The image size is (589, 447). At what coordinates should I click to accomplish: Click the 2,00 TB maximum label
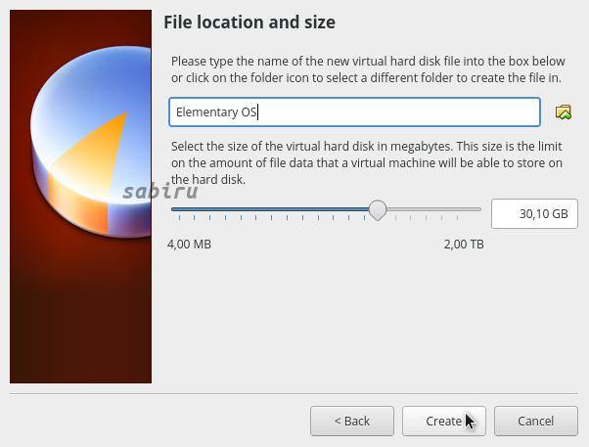click(x=464, y=245)
